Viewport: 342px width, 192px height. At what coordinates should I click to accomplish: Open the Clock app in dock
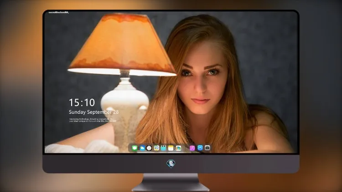[x=149, y=148]
